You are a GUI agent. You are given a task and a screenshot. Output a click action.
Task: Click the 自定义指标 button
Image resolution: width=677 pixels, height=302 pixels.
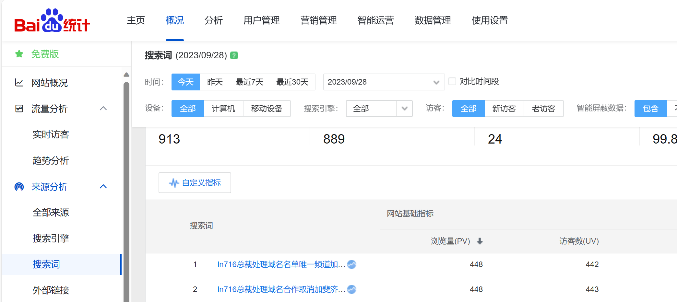tap(195, 183)
